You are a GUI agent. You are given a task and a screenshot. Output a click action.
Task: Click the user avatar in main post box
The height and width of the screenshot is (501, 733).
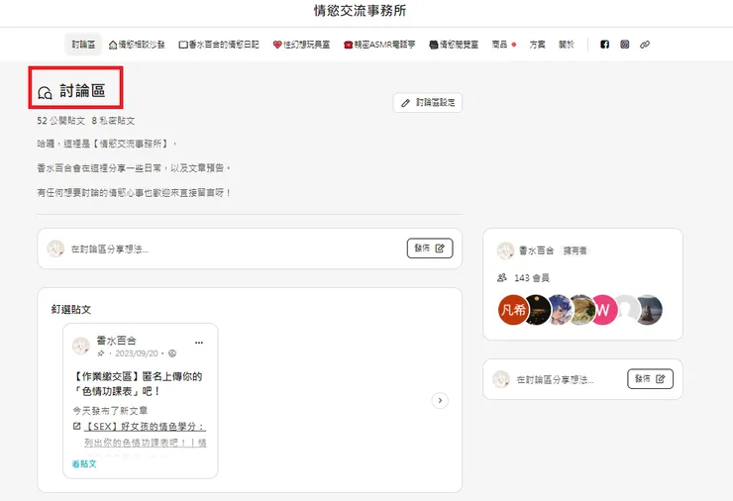coord(55,249)
